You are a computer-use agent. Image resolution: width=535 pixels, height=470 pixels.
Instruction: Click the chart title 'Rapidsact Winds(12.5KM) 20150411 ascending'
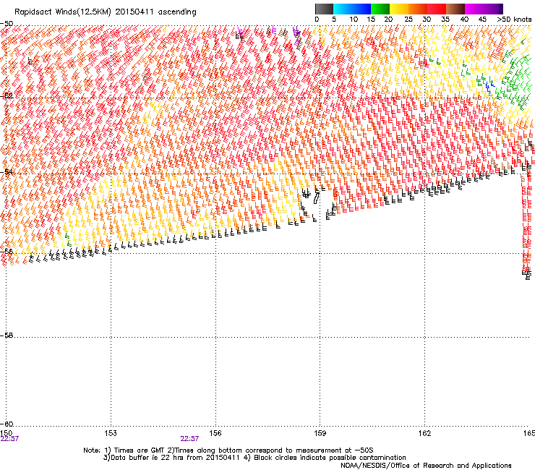(106, 12)
